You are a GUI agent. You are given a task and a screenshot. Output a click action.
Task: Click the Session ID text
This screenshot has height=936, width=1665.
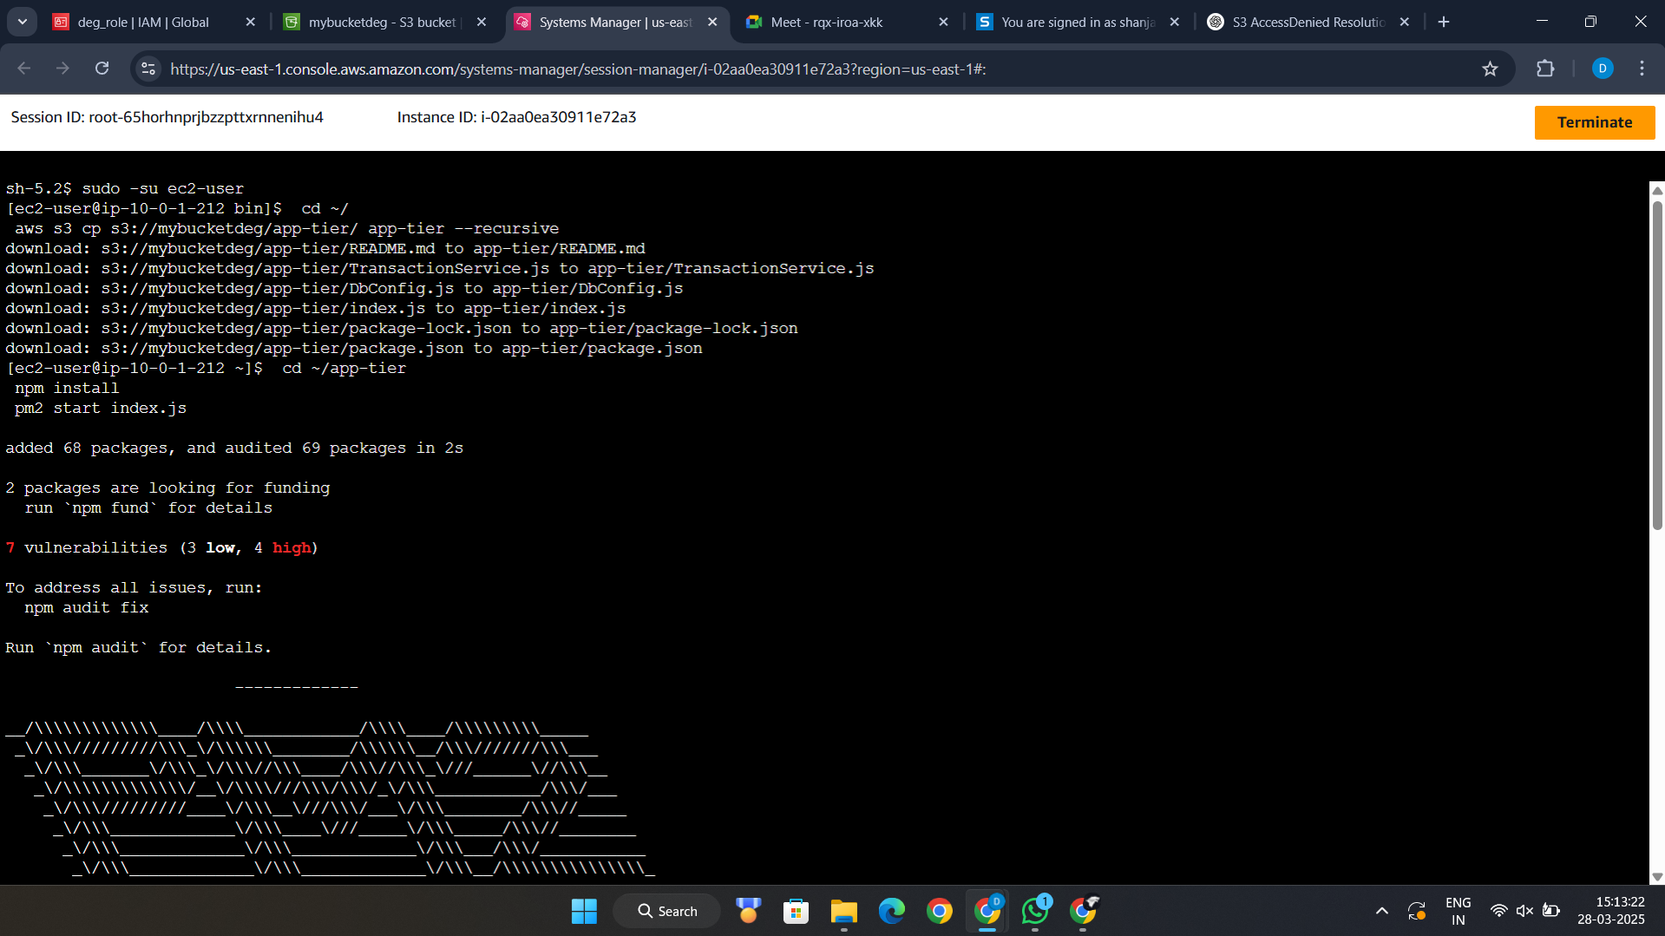click(x=167, y=117)
